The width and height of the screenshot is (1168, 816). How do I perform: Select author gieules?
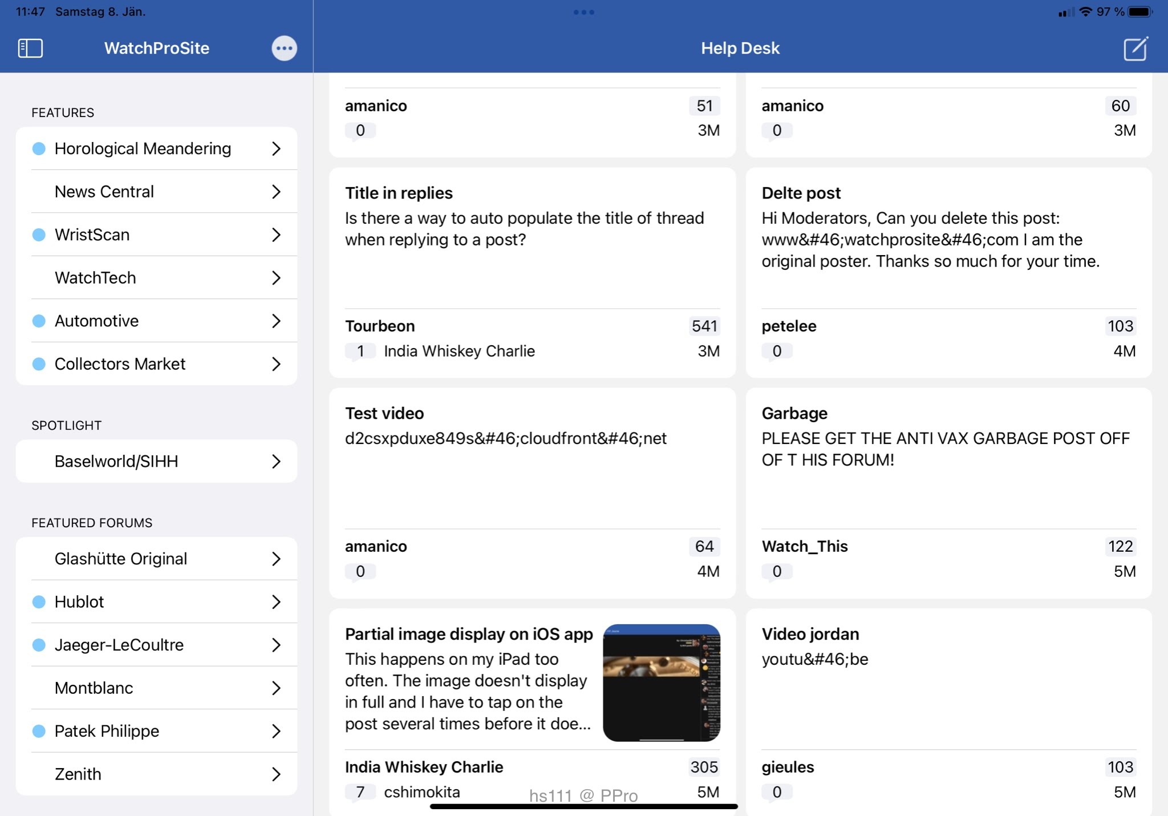pyautogui.click(x=788, y=767)
